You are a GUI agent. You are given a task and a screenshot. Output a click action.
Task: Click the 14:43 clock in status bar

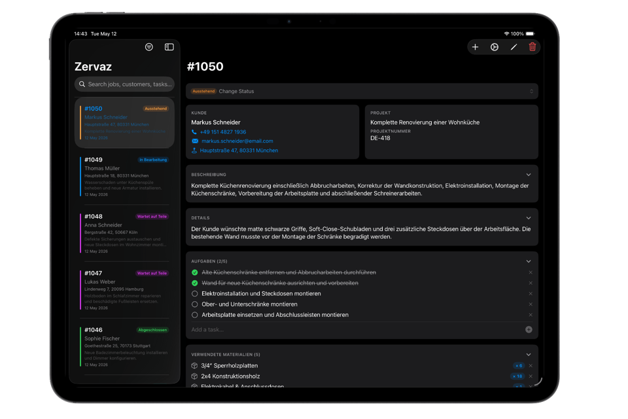point(80,33)
